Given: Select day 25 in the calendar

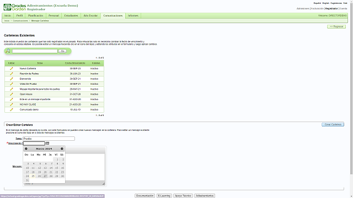Looking at the screenshot, I should click(x=33, y=176).
